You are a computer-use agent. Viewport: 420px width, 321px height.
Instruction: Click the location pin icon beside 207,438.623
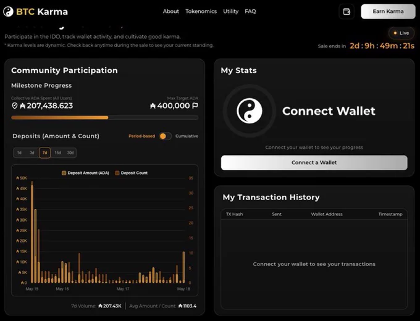click(x=15, y=106)
